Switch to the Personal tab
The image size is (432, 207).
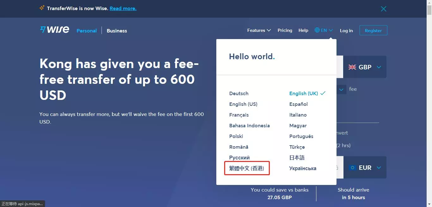pyautogui.click(x=87, y=31)
